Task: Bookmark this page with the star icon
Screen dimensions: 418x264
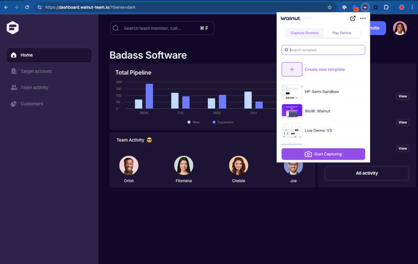Action: pyautogui.click(x=330, y=7)
